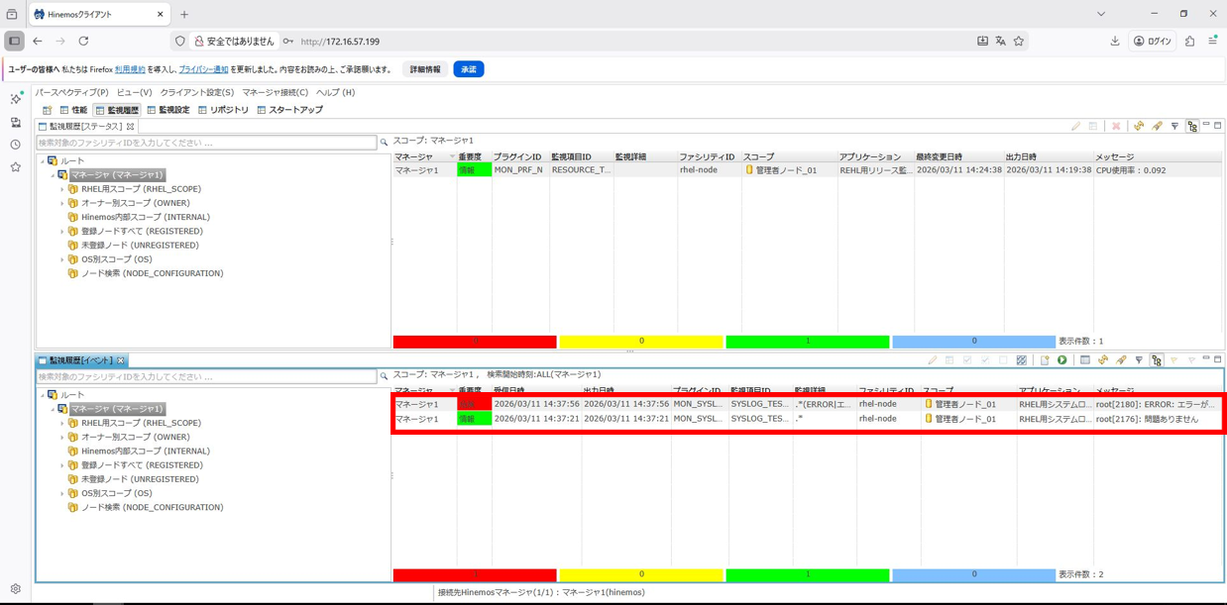Image resolution: width=1227 pixels, height=605 pixels.
Task: Click the search magnifier icon in Event view
Action: (384, 376)
